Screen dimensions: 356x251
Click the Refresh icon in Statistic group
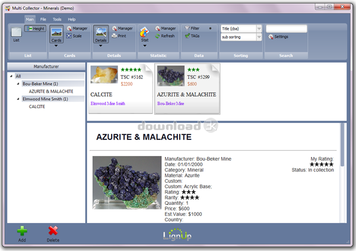157,36
